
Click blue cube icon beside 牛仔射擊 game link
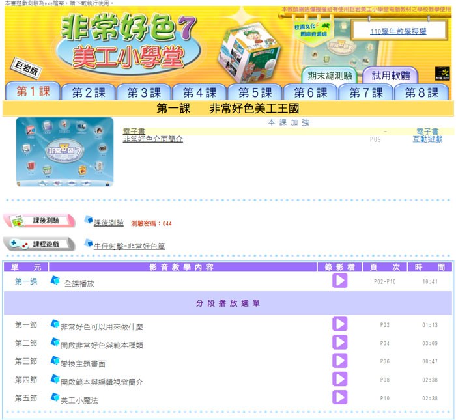(88, 244)
